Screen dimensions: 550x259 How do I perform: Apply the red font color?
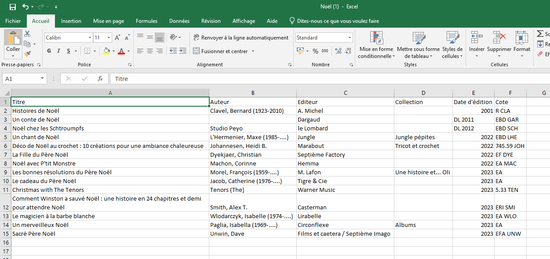(x=121, y=51)
